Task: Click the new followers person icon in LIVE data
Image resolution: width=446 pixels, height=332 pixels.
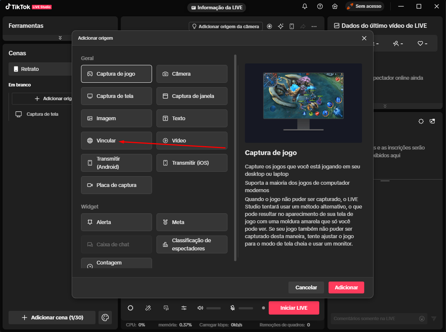Action: click(x=396, y=44)
